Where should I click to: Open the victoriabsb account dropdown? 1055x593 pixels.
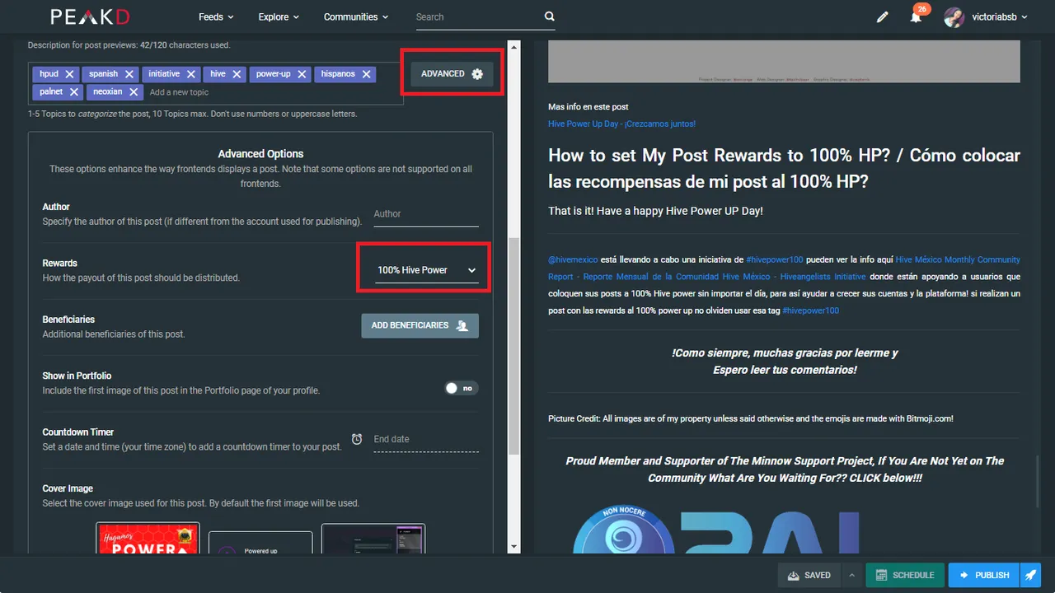point(1000,16)
